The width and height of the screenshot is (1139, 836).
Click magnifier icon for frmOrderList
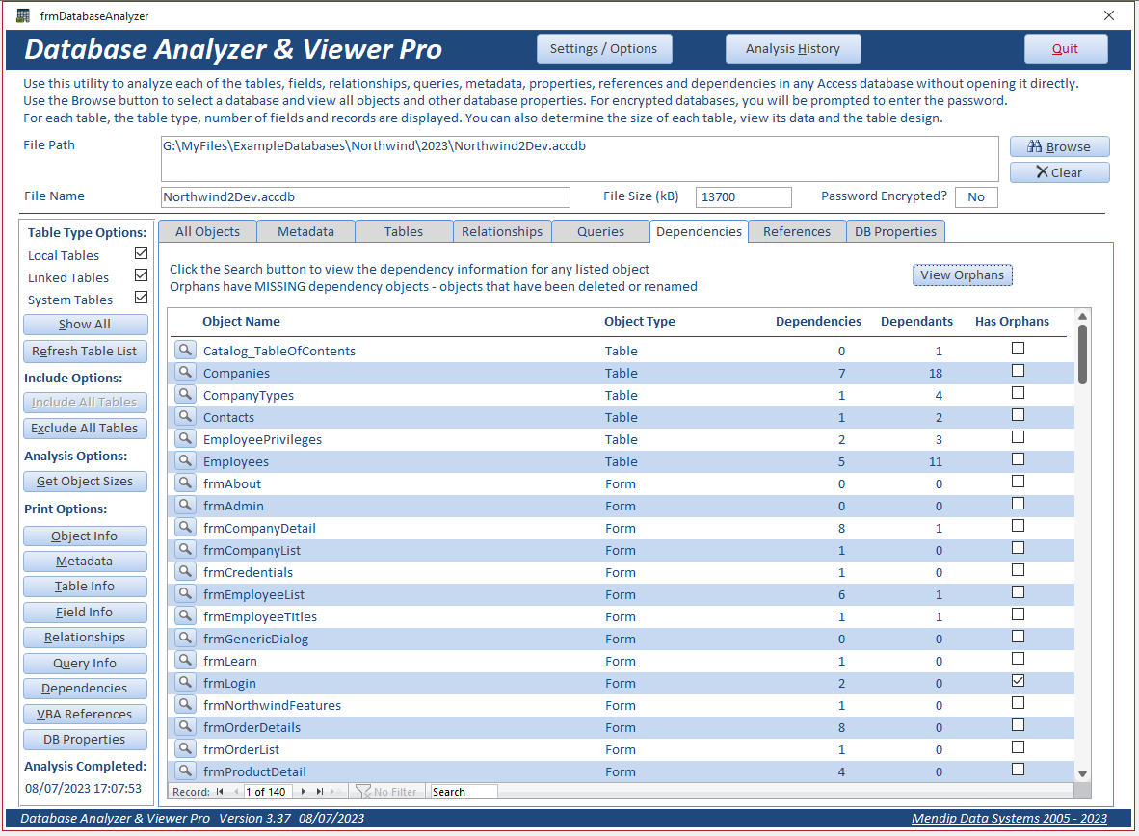point(185,749)
